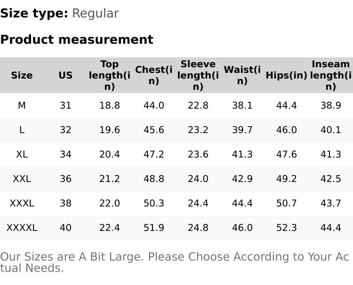Screen dimensions: 353x285
Task: Click the XL size row label
Action: coord(22,154)
